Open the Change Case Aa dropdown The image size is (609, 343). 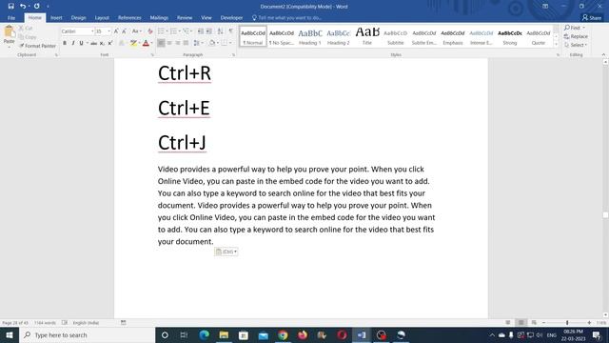point(136,31)
